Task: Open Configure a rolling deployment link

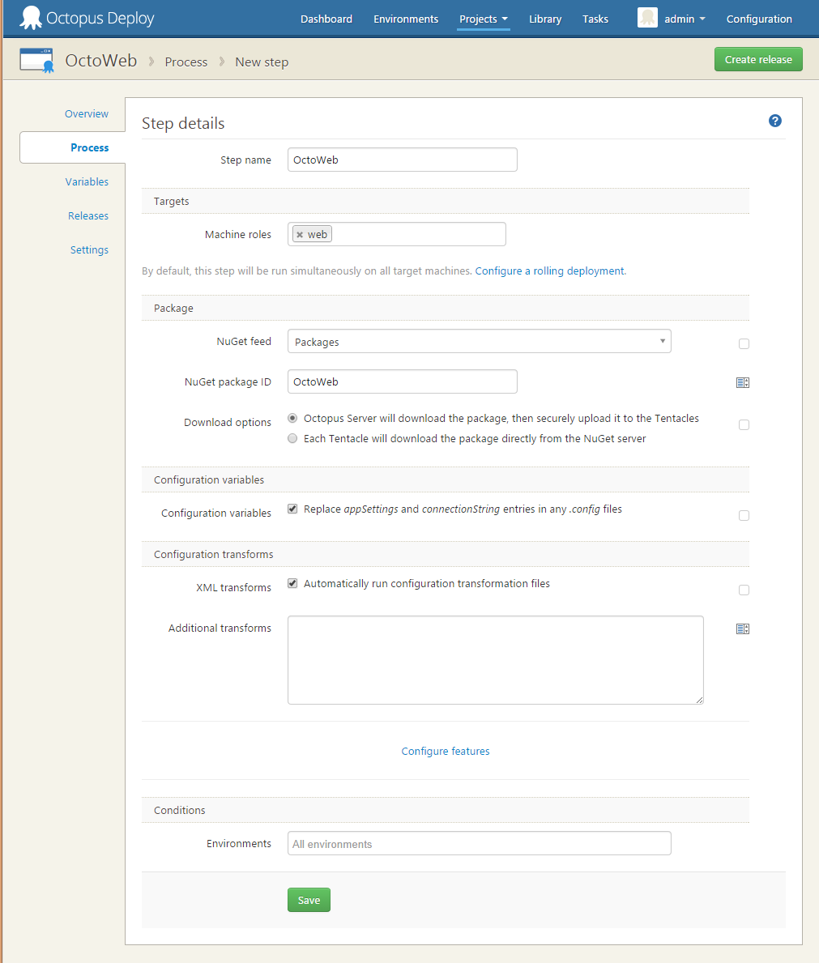Action: pos(550,271)
